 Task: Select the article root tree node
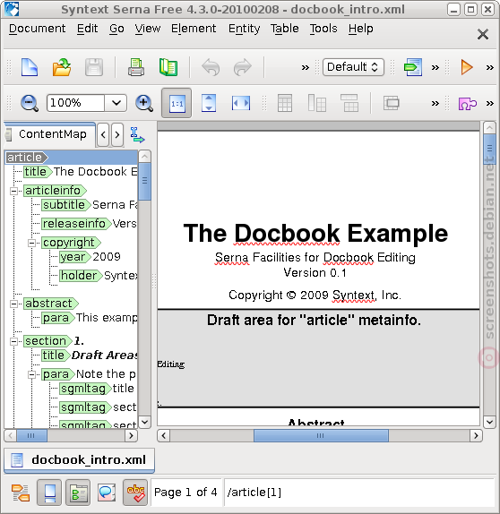(x=26, y=158)
